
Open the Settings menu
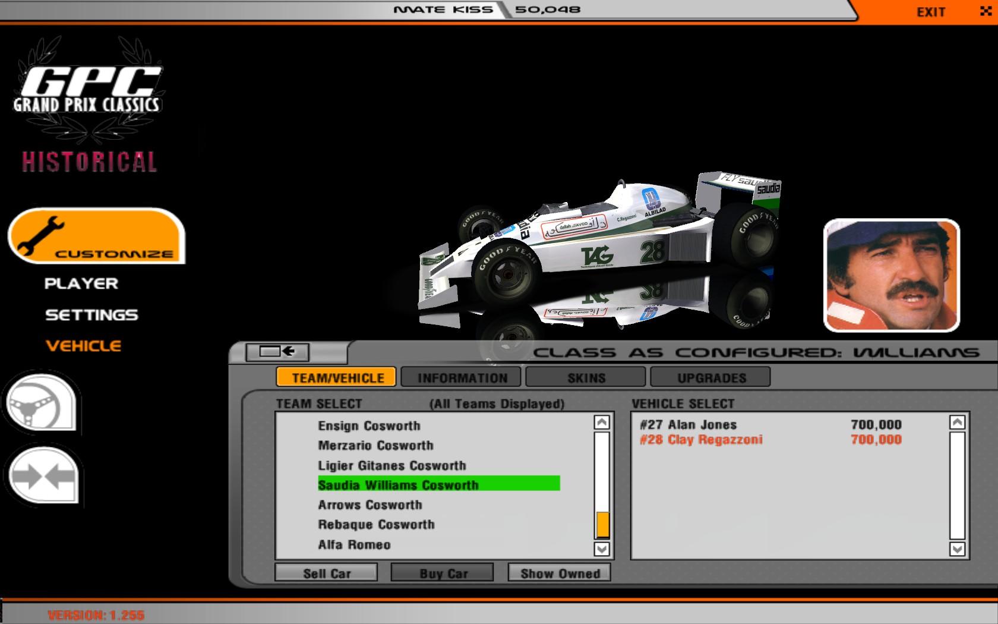[91, 315]
